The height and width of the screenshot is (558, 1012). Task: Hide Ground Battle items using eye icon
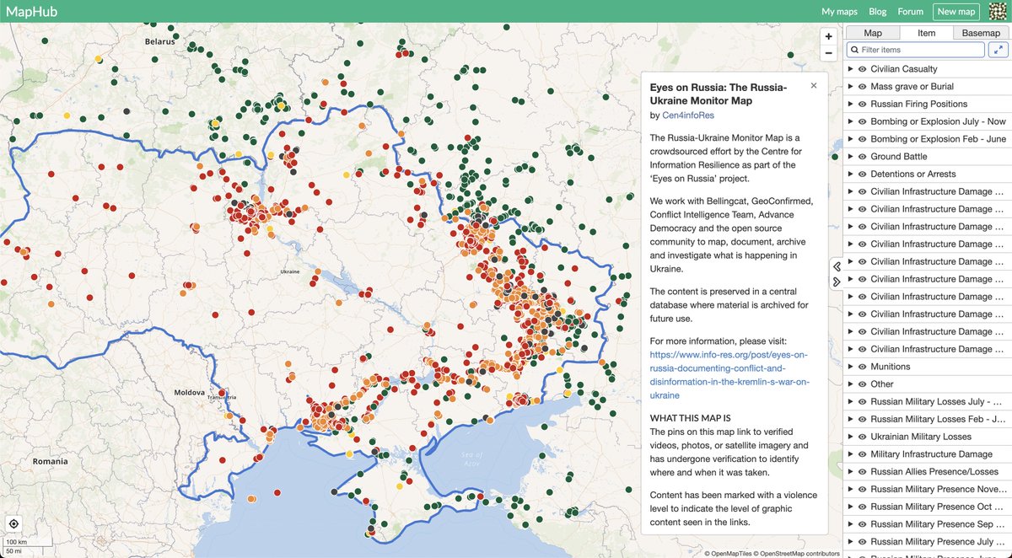(863, 157)
